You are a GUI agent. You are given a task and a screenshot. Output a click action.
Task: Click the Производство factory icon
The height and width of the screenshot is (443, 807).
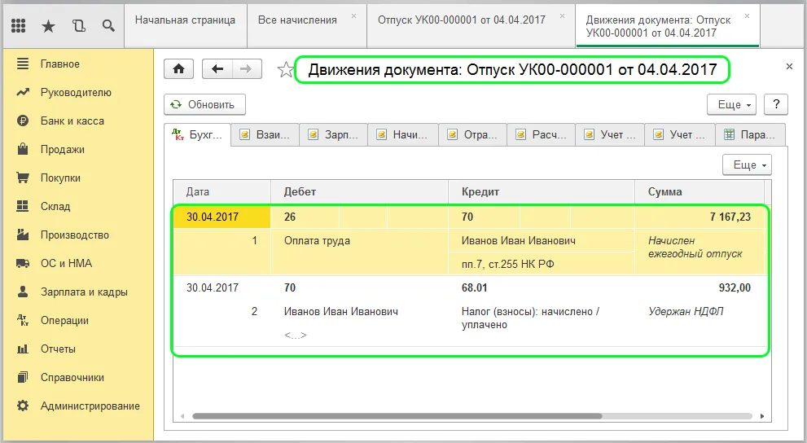coord(23,235)
